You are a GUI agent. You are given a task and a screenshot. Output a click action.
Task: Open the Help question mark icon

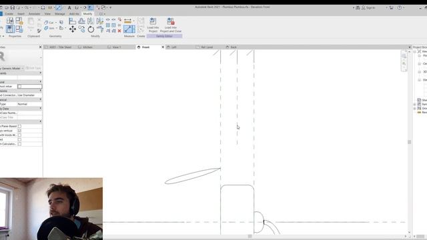(399, 7)
